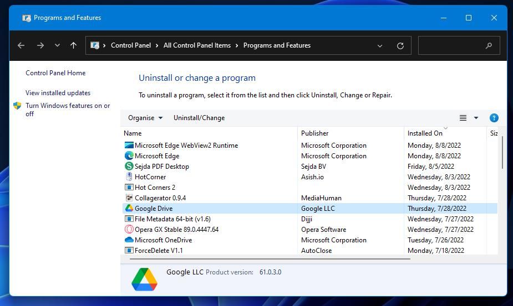This screenshot has width=513, height=306.
Task: Click the Collagerator 0.9.4 icon
Action: point(129,198)
